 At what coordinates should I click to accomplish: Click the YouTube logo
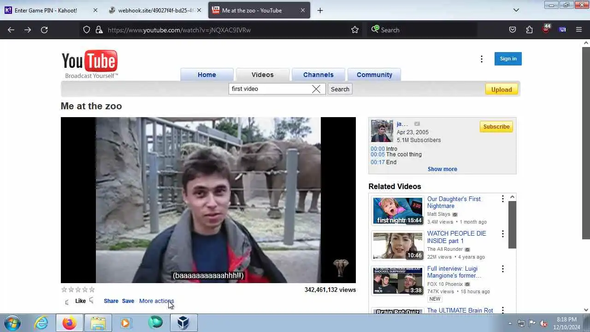pos(89,64)
